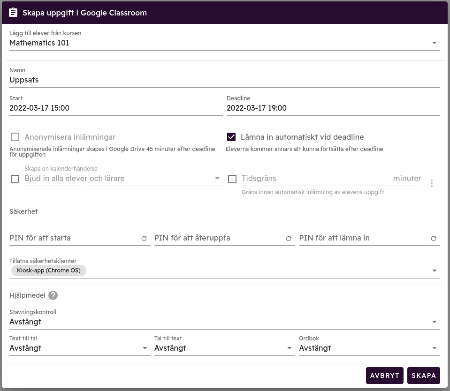Click the clipboard icon in dialog header
This screenshot has height=391, width=450.
pos(13,13)
